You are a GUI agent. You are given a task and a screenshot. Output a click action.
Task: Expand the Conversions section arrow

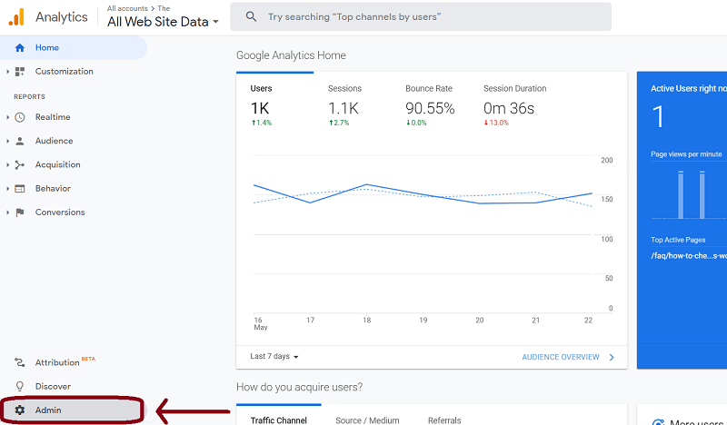tap(7, 212)
